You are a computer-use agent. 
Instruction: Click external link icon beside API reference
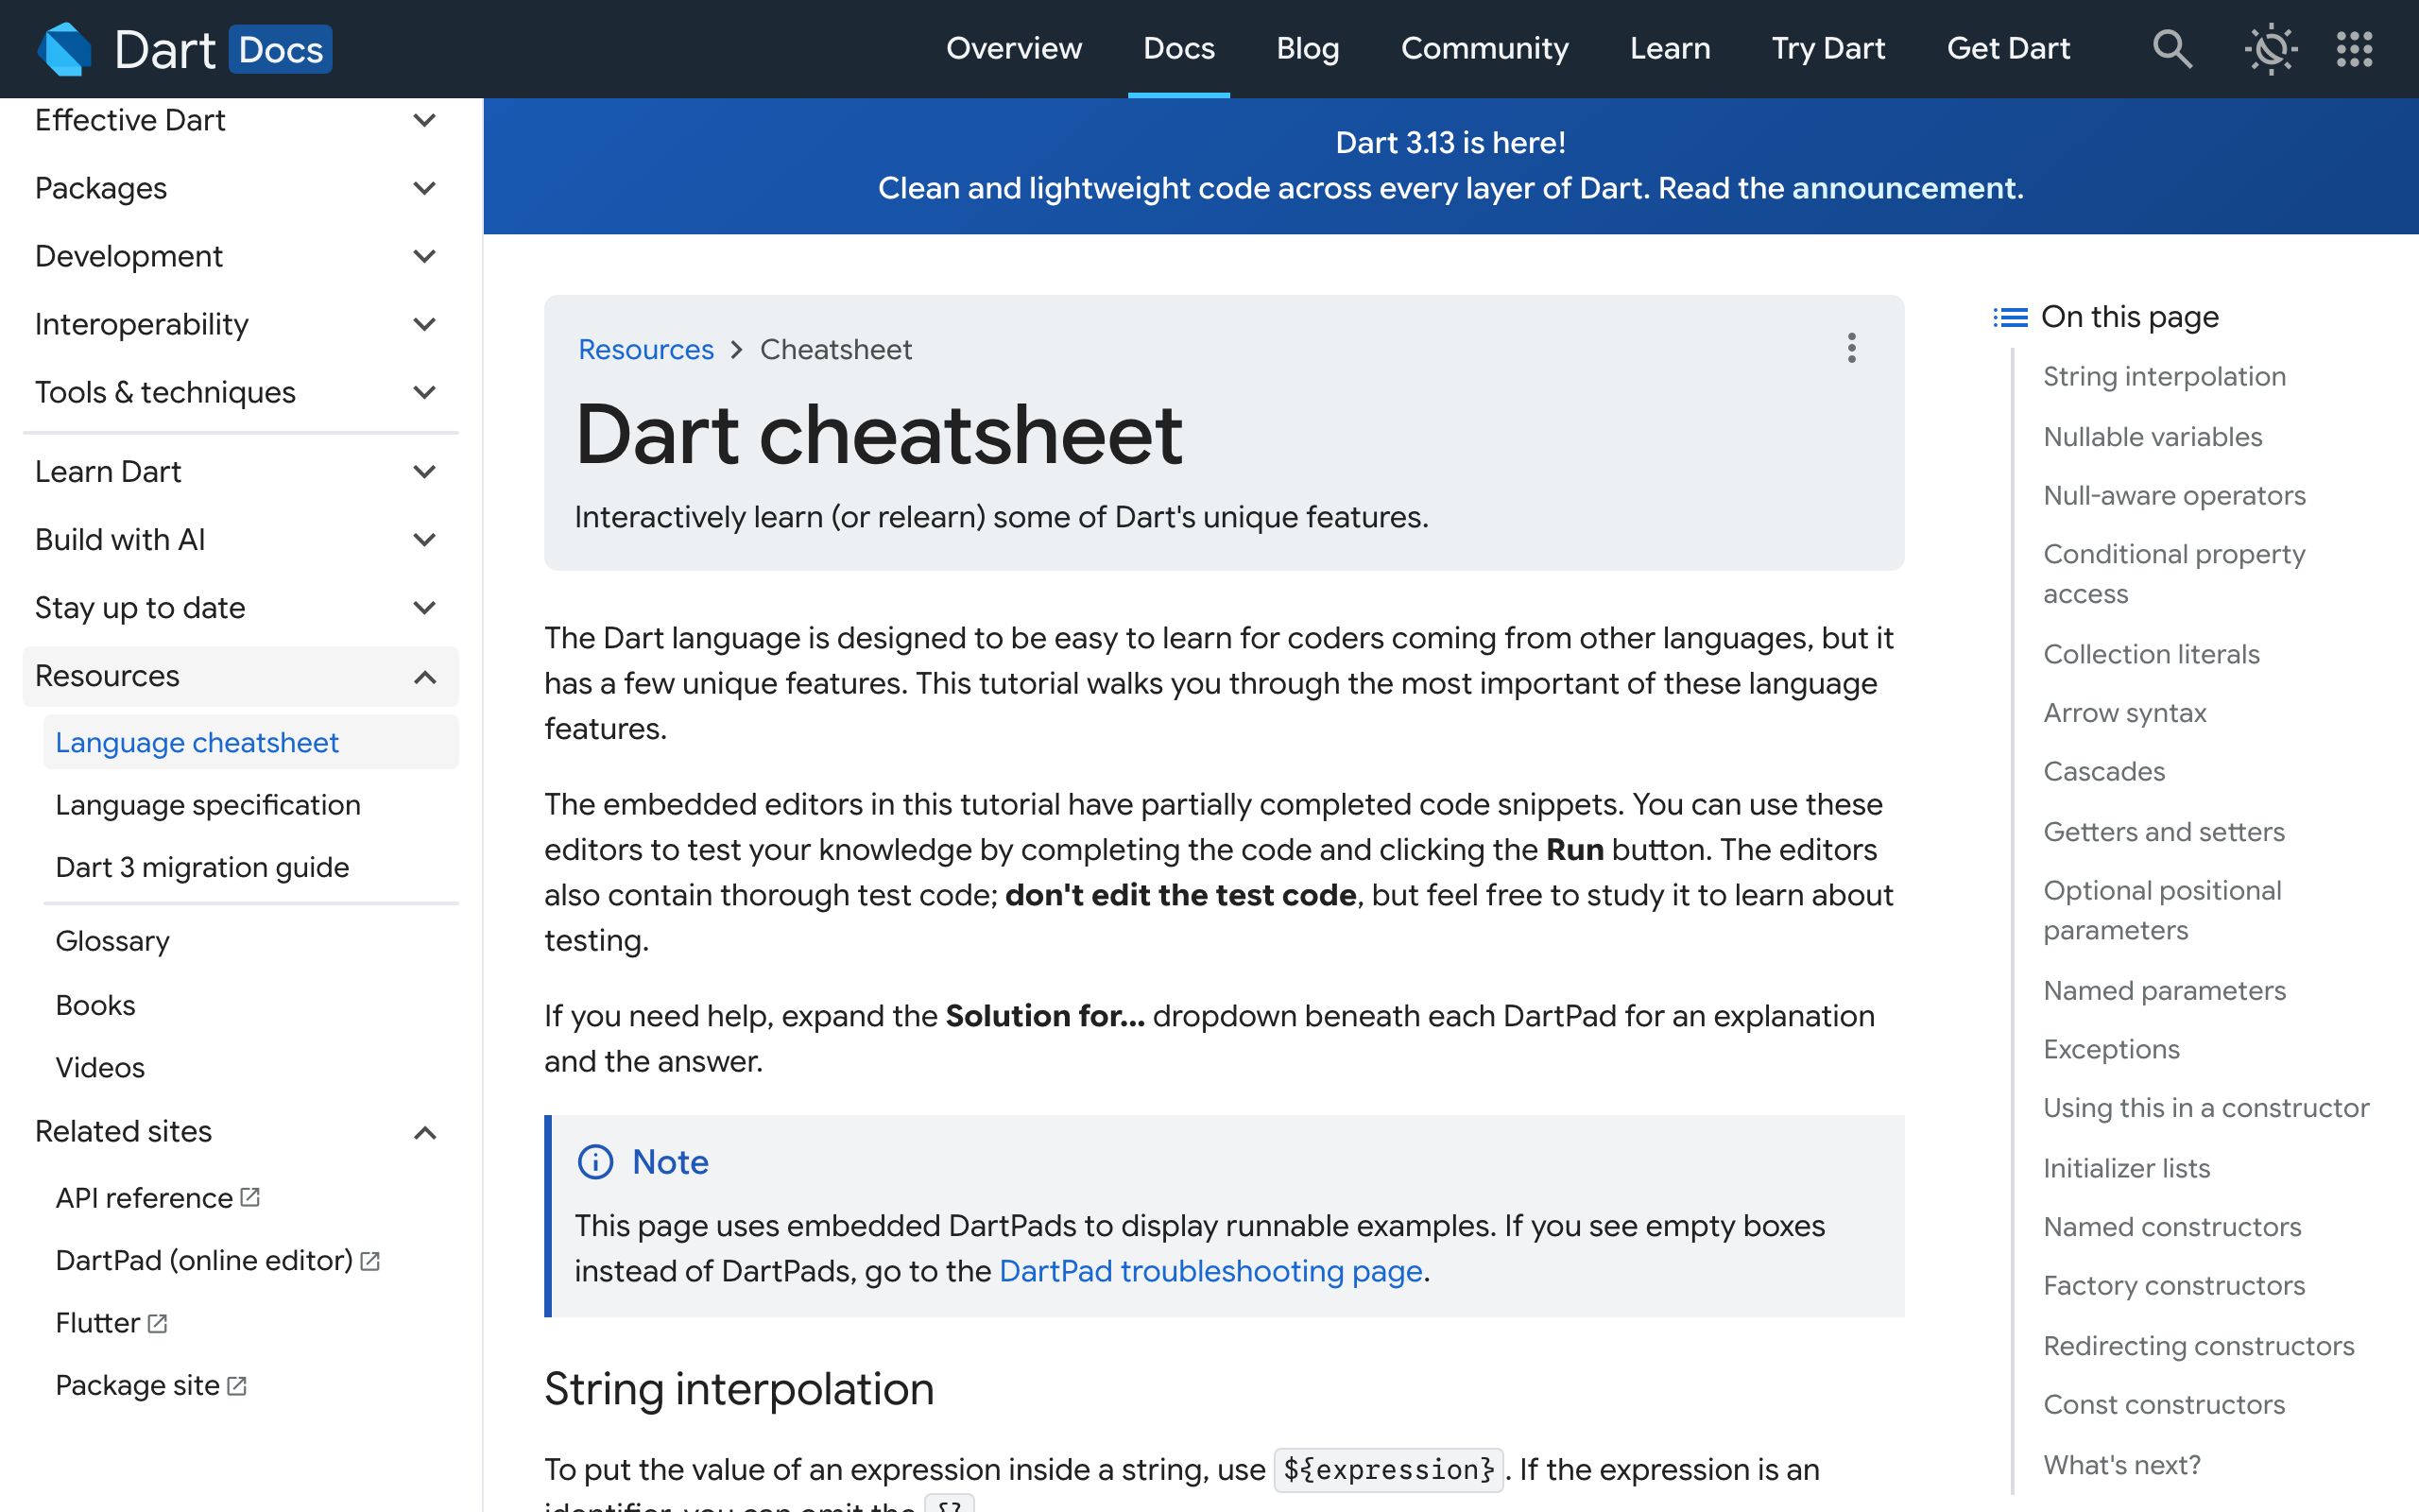tap(249, 1197)
